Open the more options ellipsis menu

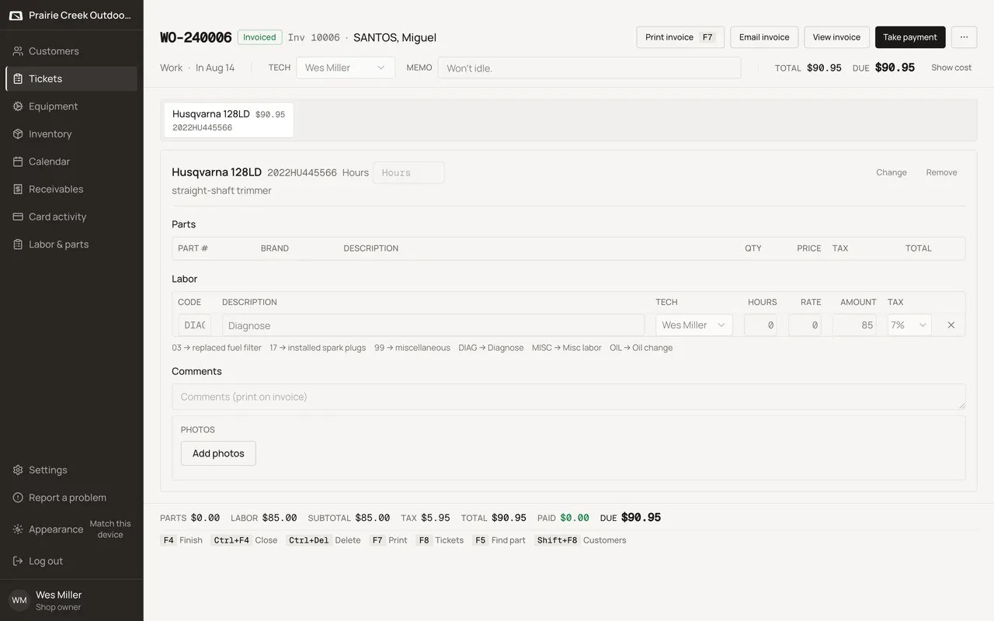click(x=964, y=37)
